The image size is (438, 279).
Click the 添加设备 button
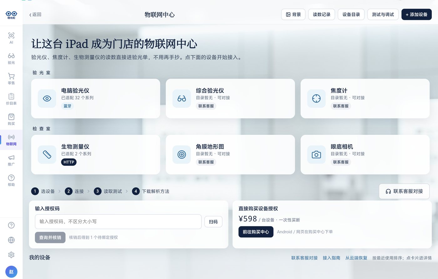pyautogui.click(x=416, y=14)
